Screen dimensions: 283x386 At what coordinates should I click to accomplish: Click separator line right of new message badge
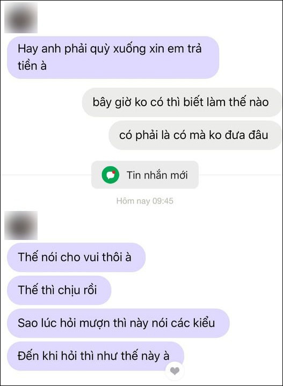pos(240,175)
